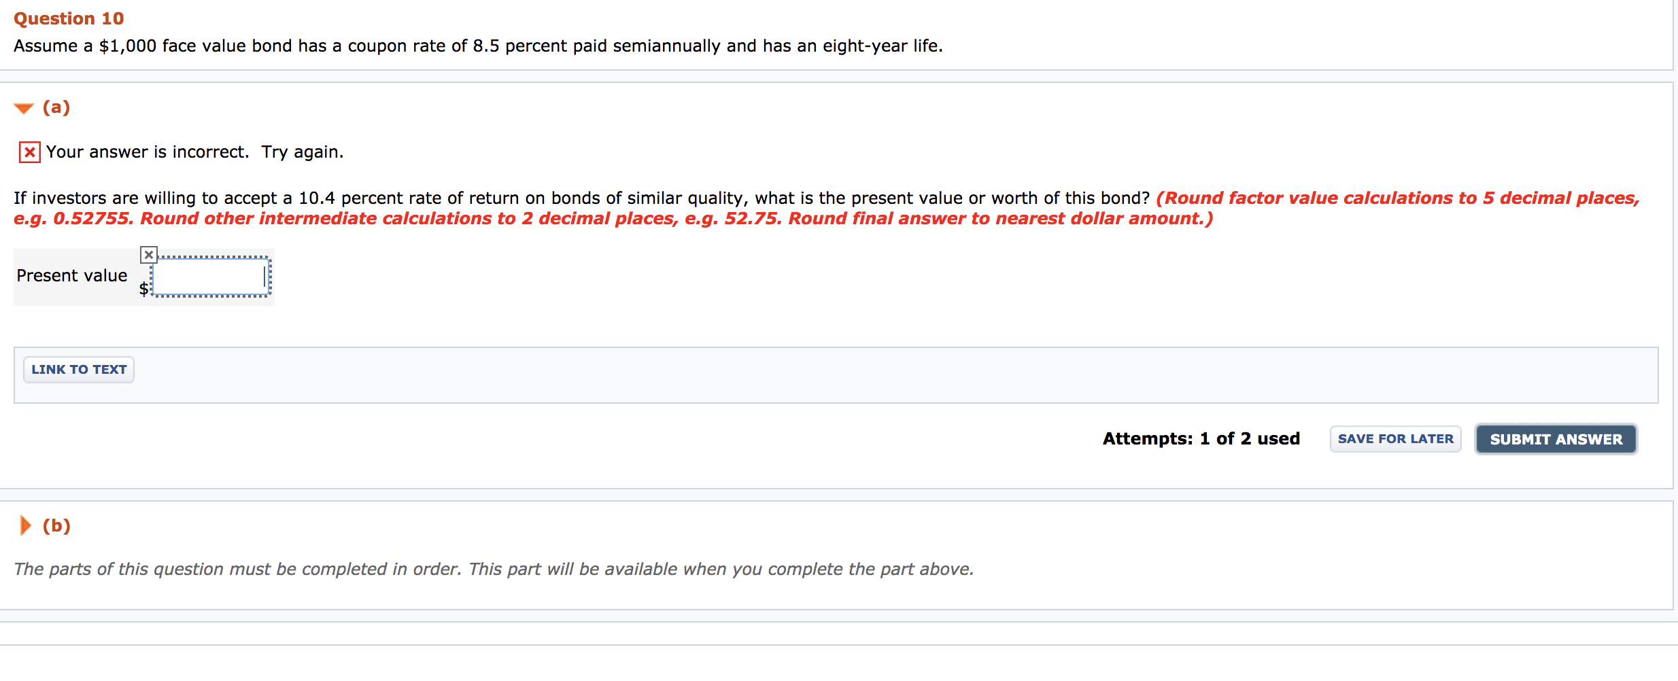This screenshot has width=1678, height=681.
Task: Expand part (b) disclosure triangle
Action: [25, 525]
